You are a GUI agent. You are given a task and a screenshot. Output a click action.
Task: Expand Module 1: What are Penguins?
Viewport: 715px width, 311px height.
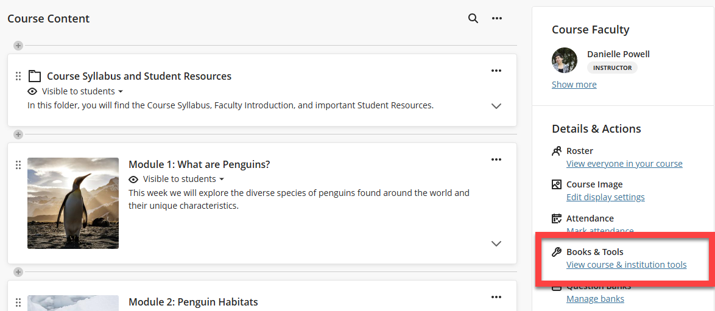[496, 243]
